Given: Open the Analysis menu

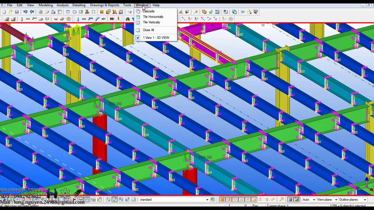Looking at the screenshot, I should point(63,5).
